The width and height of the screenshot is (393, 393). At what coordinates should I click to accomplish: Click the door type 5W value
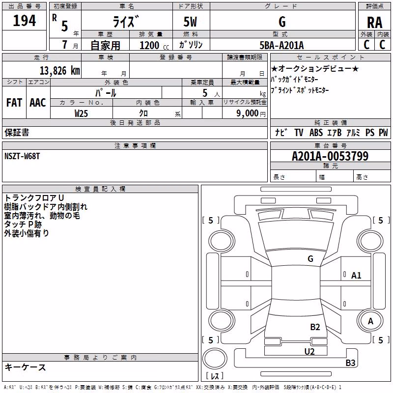coord(191,22)
